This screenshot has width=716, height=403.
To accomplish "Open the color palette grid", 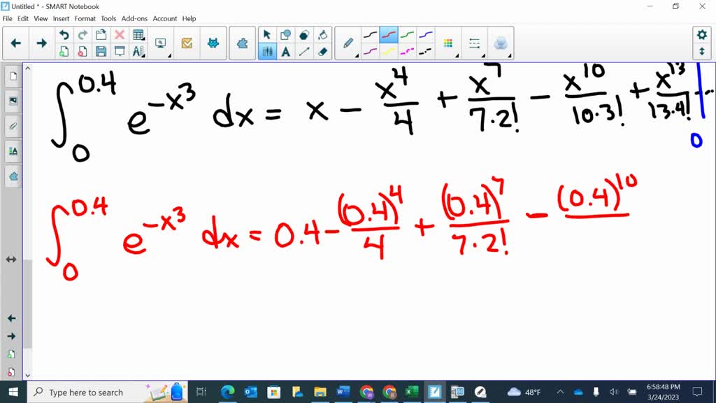I will click(x=447, y=43).
